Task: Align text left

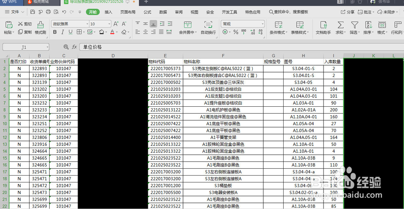Action: pyautogui.click(x=138, y=32)
